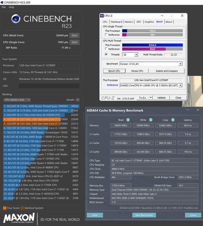Select ranking row Core i7-7700K
Screen dimensions: 203x226
coord(41,185)
